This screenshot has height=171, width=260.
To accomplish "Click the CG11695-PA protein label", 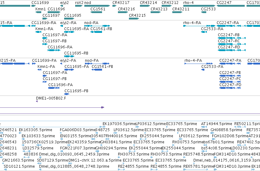I will tap(77, 67).
